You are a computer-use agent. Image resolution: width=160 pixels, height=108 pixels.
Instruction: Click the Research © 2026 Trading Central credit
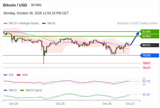point(137,23)
